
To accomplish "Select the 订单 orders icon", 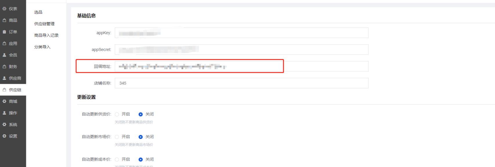I will (x=4, y=32).
